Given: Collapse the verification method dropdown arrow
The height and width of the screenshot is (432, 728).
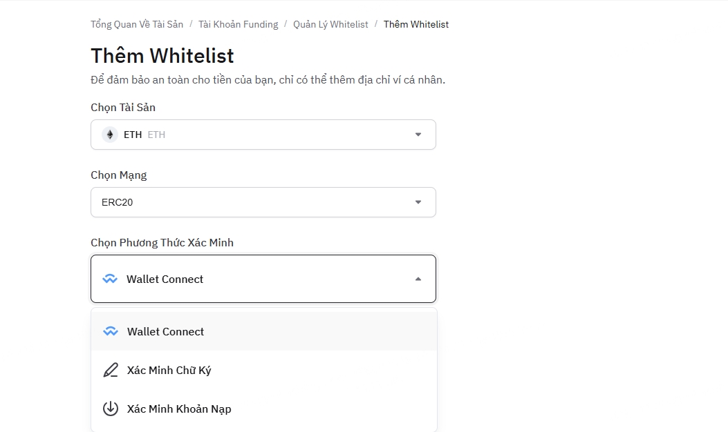Looking at the screenshot, I should [418, 279].
